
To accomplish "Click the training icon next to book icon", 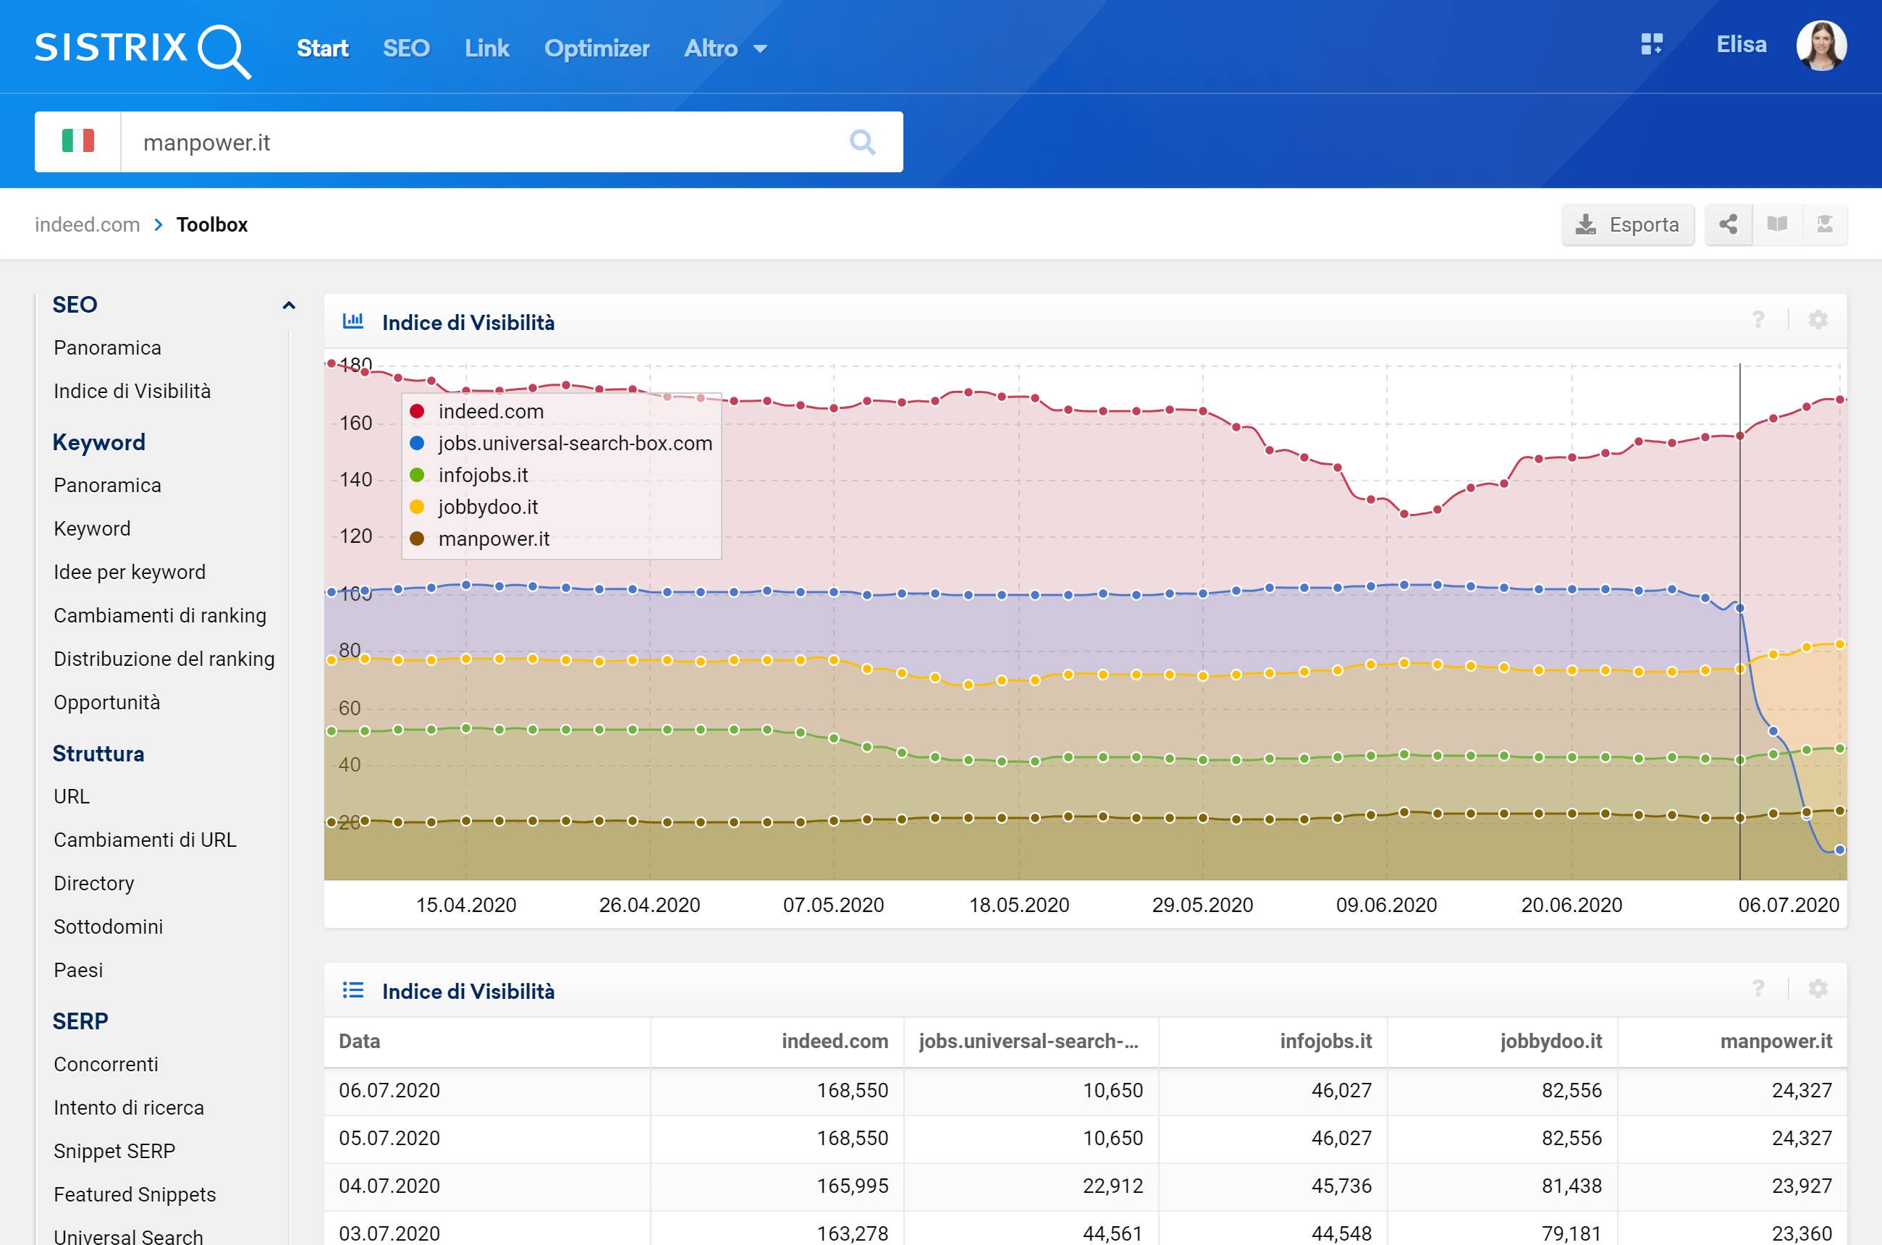I will coord(1825,224).
